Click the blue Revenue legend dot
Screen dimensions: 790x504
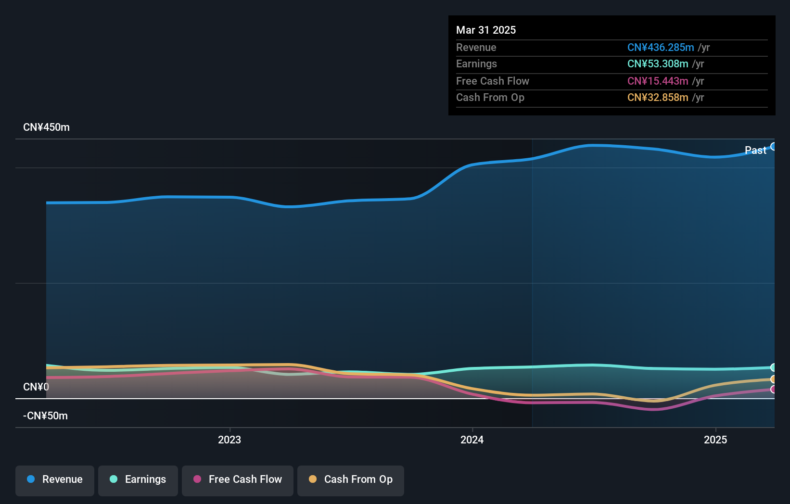point(31,479)
